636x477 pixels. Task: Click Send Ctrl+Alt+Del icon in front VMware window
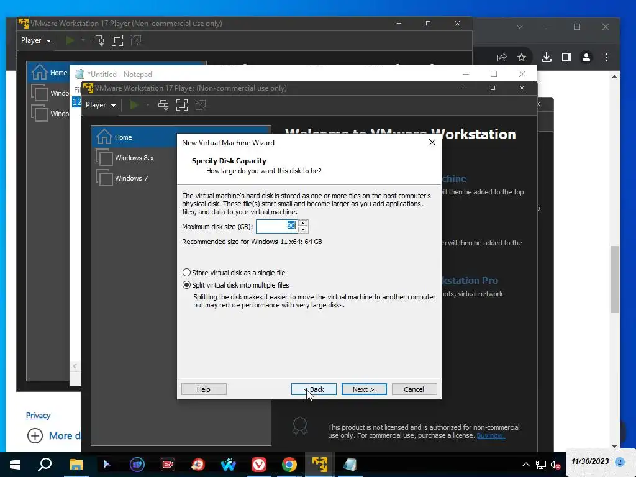163,105
